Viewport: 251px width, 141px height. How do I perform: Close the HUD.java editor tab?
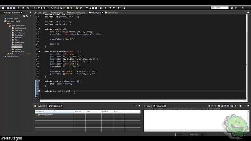tap(103, 13)
